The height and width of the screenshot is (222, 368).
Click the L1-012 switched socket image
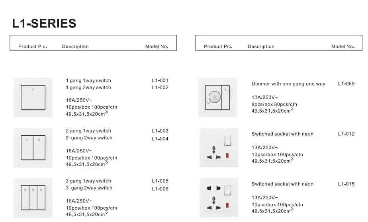219,148
